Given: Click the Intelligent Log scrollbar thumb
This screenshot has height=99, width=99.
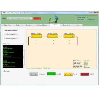Looking at the screenshot, I should 24,57.
